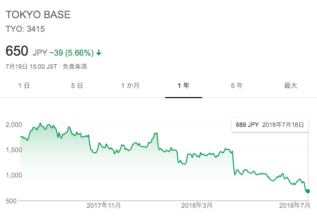Click the 1,000 y-axis label
This screenshot has width=317, height=219.
14,175
